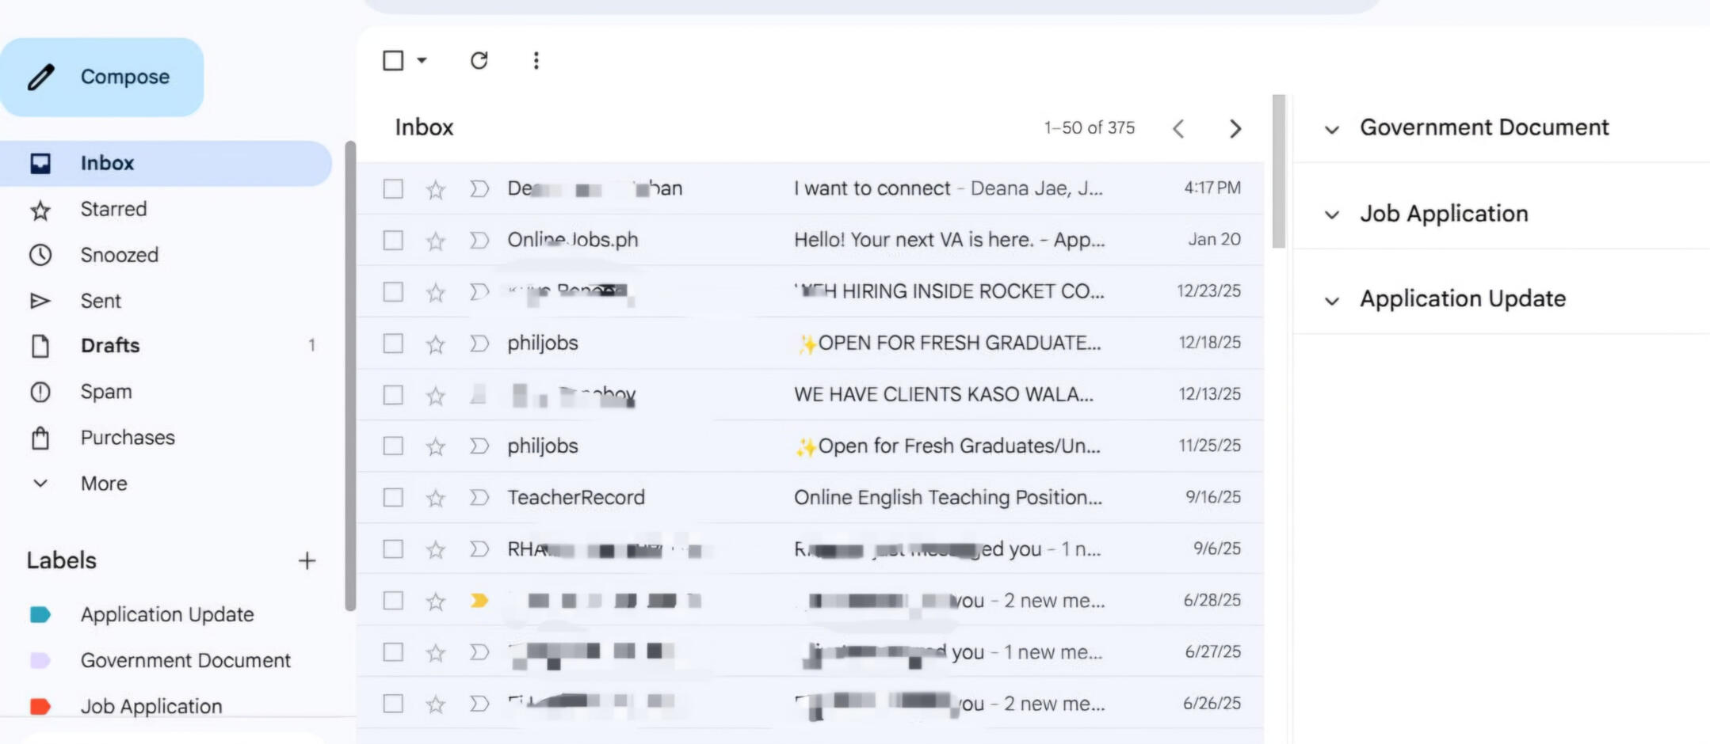Create a new label with plus icon

307,561
